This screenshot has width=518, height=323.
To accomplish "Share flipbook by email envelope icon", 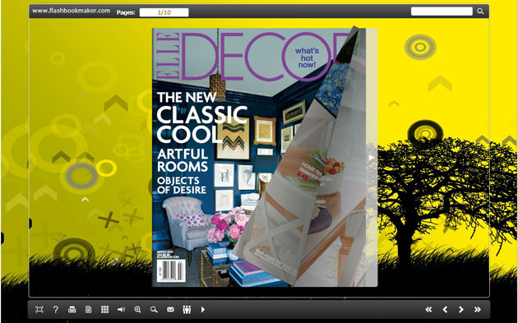I will (170, 310).
